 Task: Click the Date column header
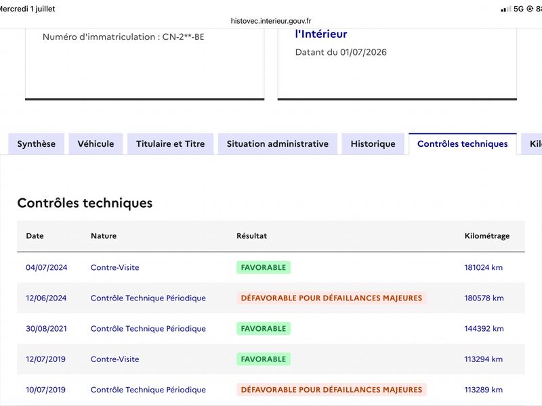(x=35, y=235)
